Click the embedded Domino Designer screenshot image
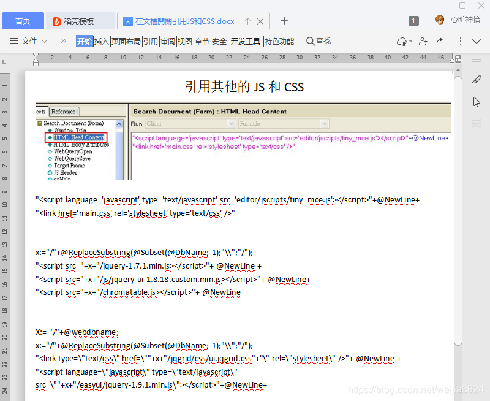 click(243, 140)
